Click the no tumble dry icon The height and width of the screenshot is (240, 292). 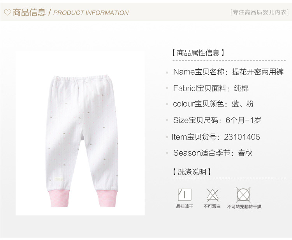[x=243, y=195]
